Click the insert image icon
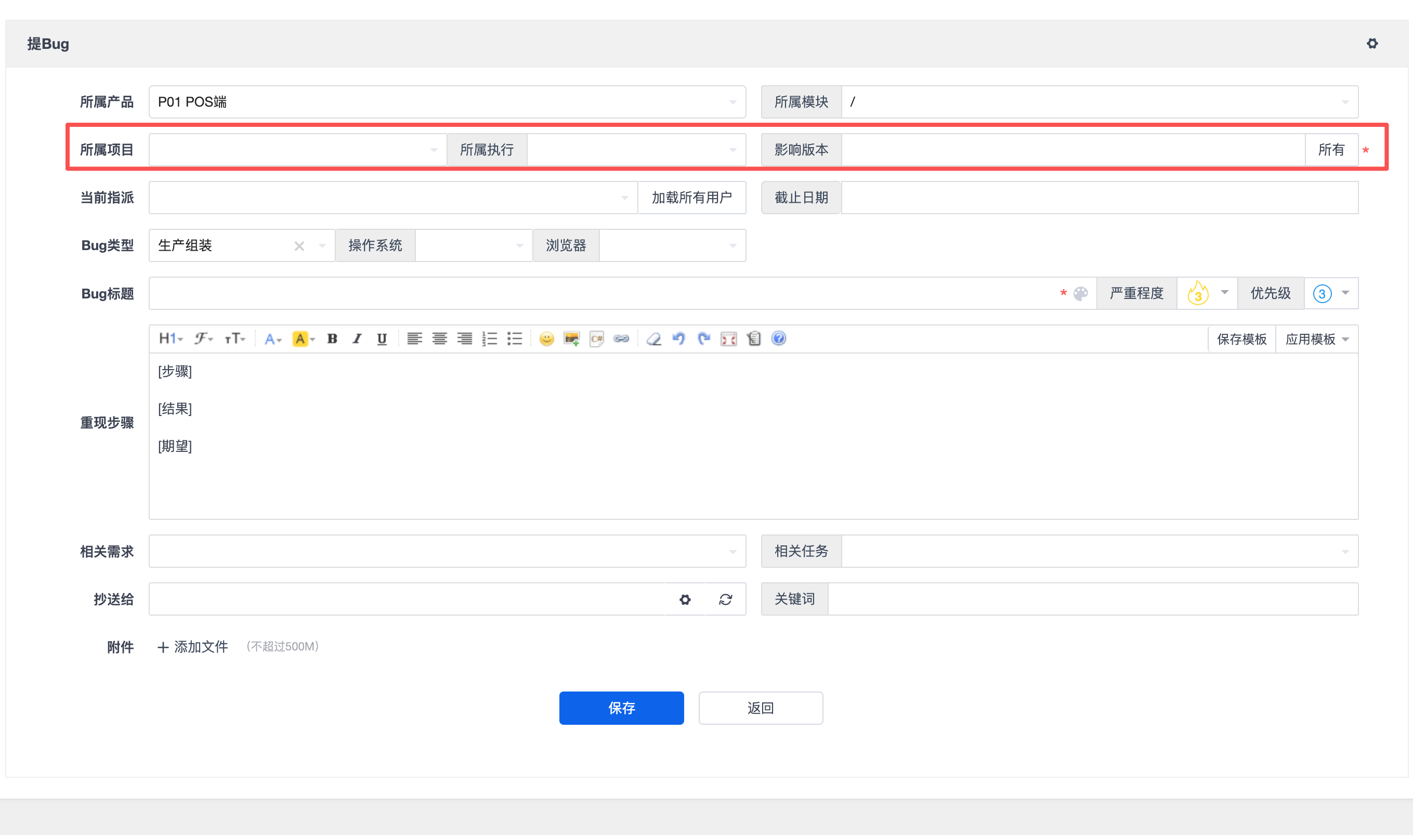The width and height of the screenshot is (1413, 835). click(x=571, y=338)
